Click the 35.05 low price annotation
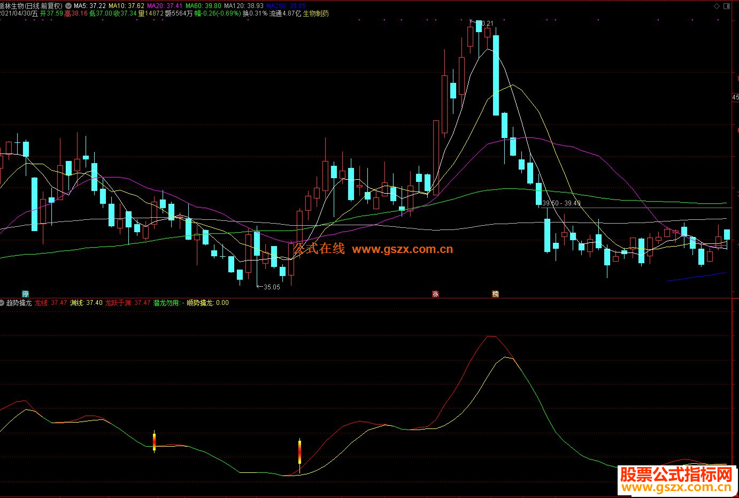Screen dimensions: 739x498 click(272, 287)
